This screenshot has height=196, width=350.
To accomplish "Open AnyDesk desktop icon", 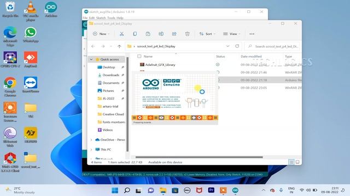I will point(31,59).
